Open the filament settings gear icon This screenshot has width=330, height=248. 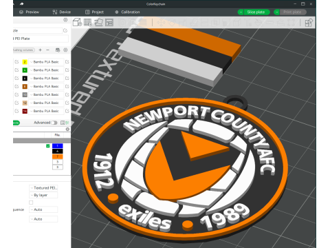65,50
